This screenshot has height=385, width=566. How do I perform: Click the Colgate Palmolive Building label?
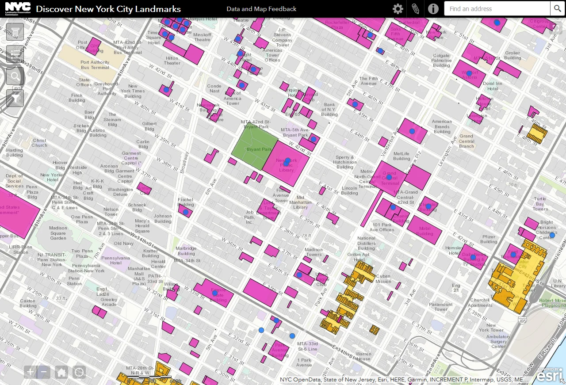point(441,61)
